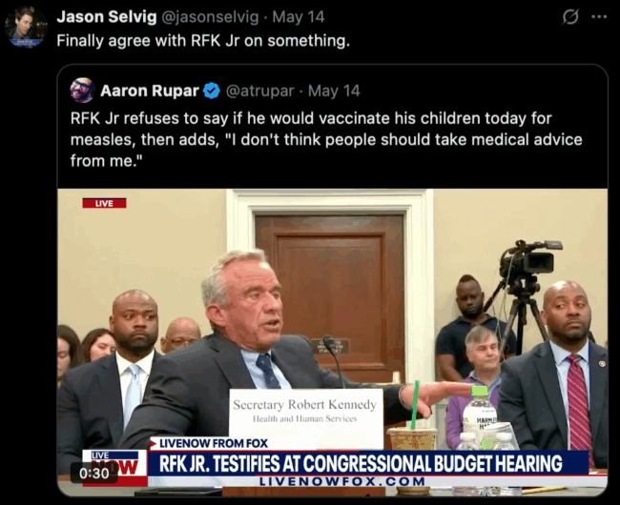The height and width of the screenshot is (505, 620).
Task: Open the @jasonselvig handle link
Action: tap(211, 17)
